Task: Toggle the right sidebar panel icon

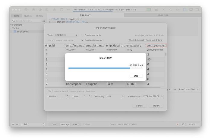Action: [197, 10]
